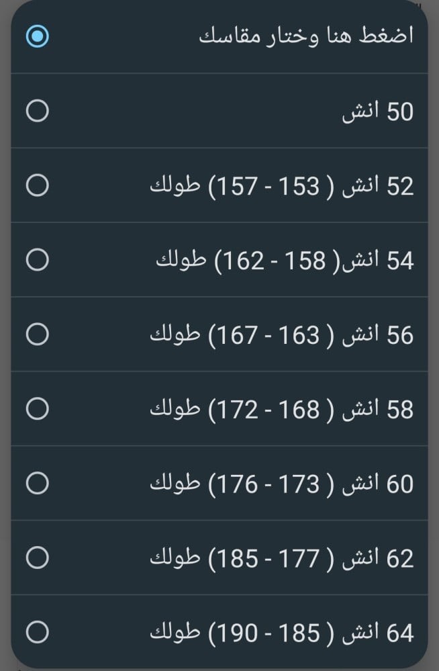Enable the 56 انش radio option
This screenshot has height=671, width=439.
pos(37,334)
